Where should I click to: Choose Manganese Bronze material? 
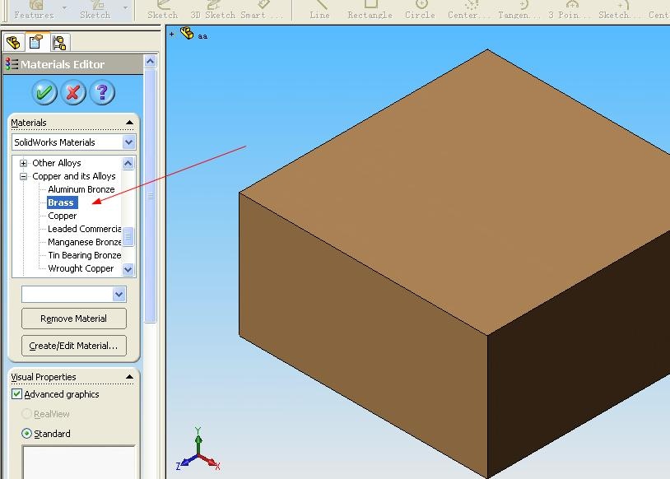[84, 242]
